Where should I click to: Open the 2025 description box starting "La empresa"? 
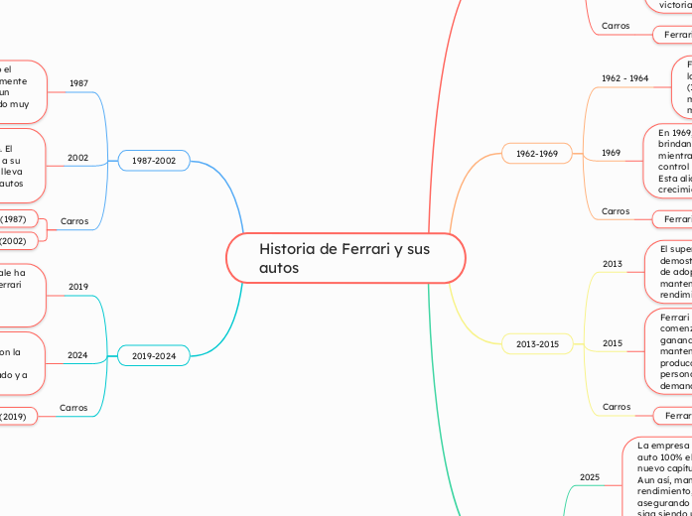[x=657, y=476]
